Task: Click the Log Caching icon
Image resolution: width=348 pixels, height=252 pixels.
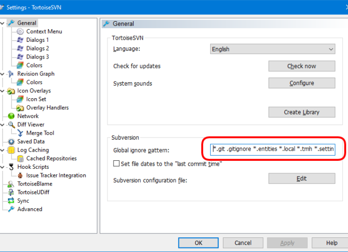Action: click(x=11, y=150)
